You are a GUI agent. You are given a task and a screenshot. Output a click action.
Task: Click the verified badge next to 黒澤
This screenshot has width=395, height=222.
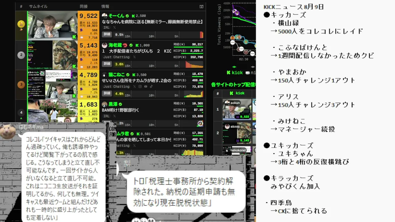tap(120, 105)
